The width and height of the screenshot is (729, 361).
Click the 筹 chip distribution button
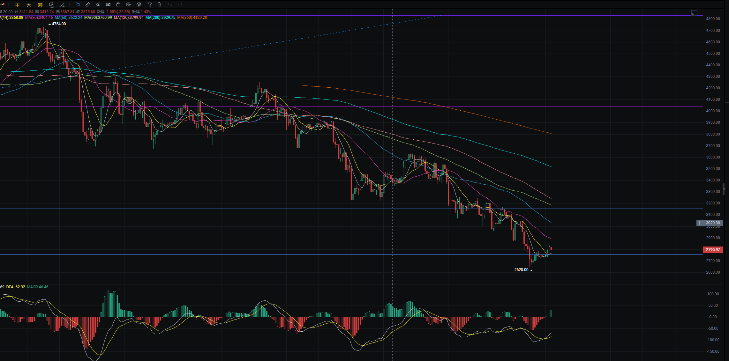[40, 5]
